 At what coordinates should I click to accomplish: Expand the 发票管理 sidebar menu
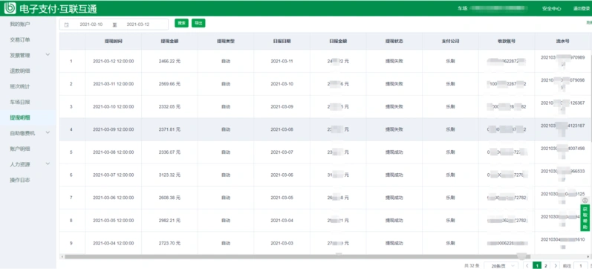48,55
